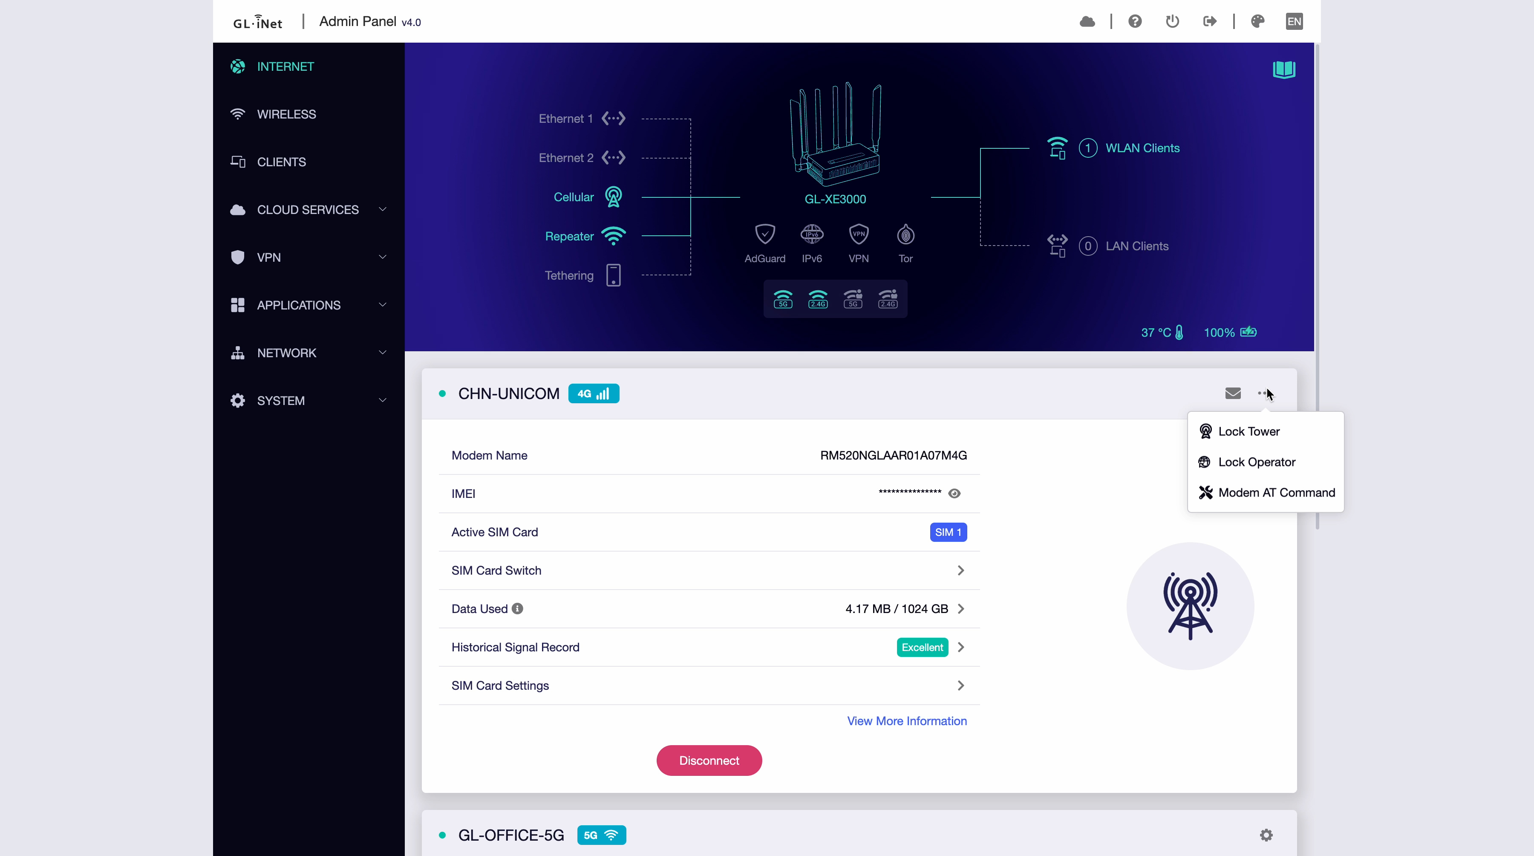This screenshot has width=1534, height=856.
Task: Click the 100% battery indicator
Action: (1230, 333)
